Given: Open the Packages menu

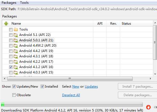Looking at the screenshot, I should tap(9, 3).
